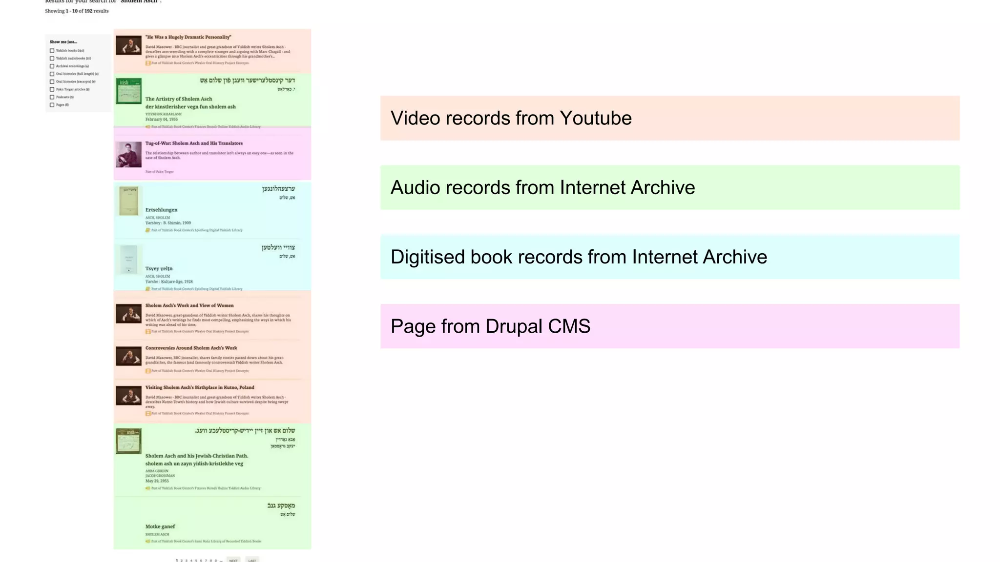The image size is (1000, 562).
Task: Click "February 04, 1956" date text
Action: click(x=162, y=119)
